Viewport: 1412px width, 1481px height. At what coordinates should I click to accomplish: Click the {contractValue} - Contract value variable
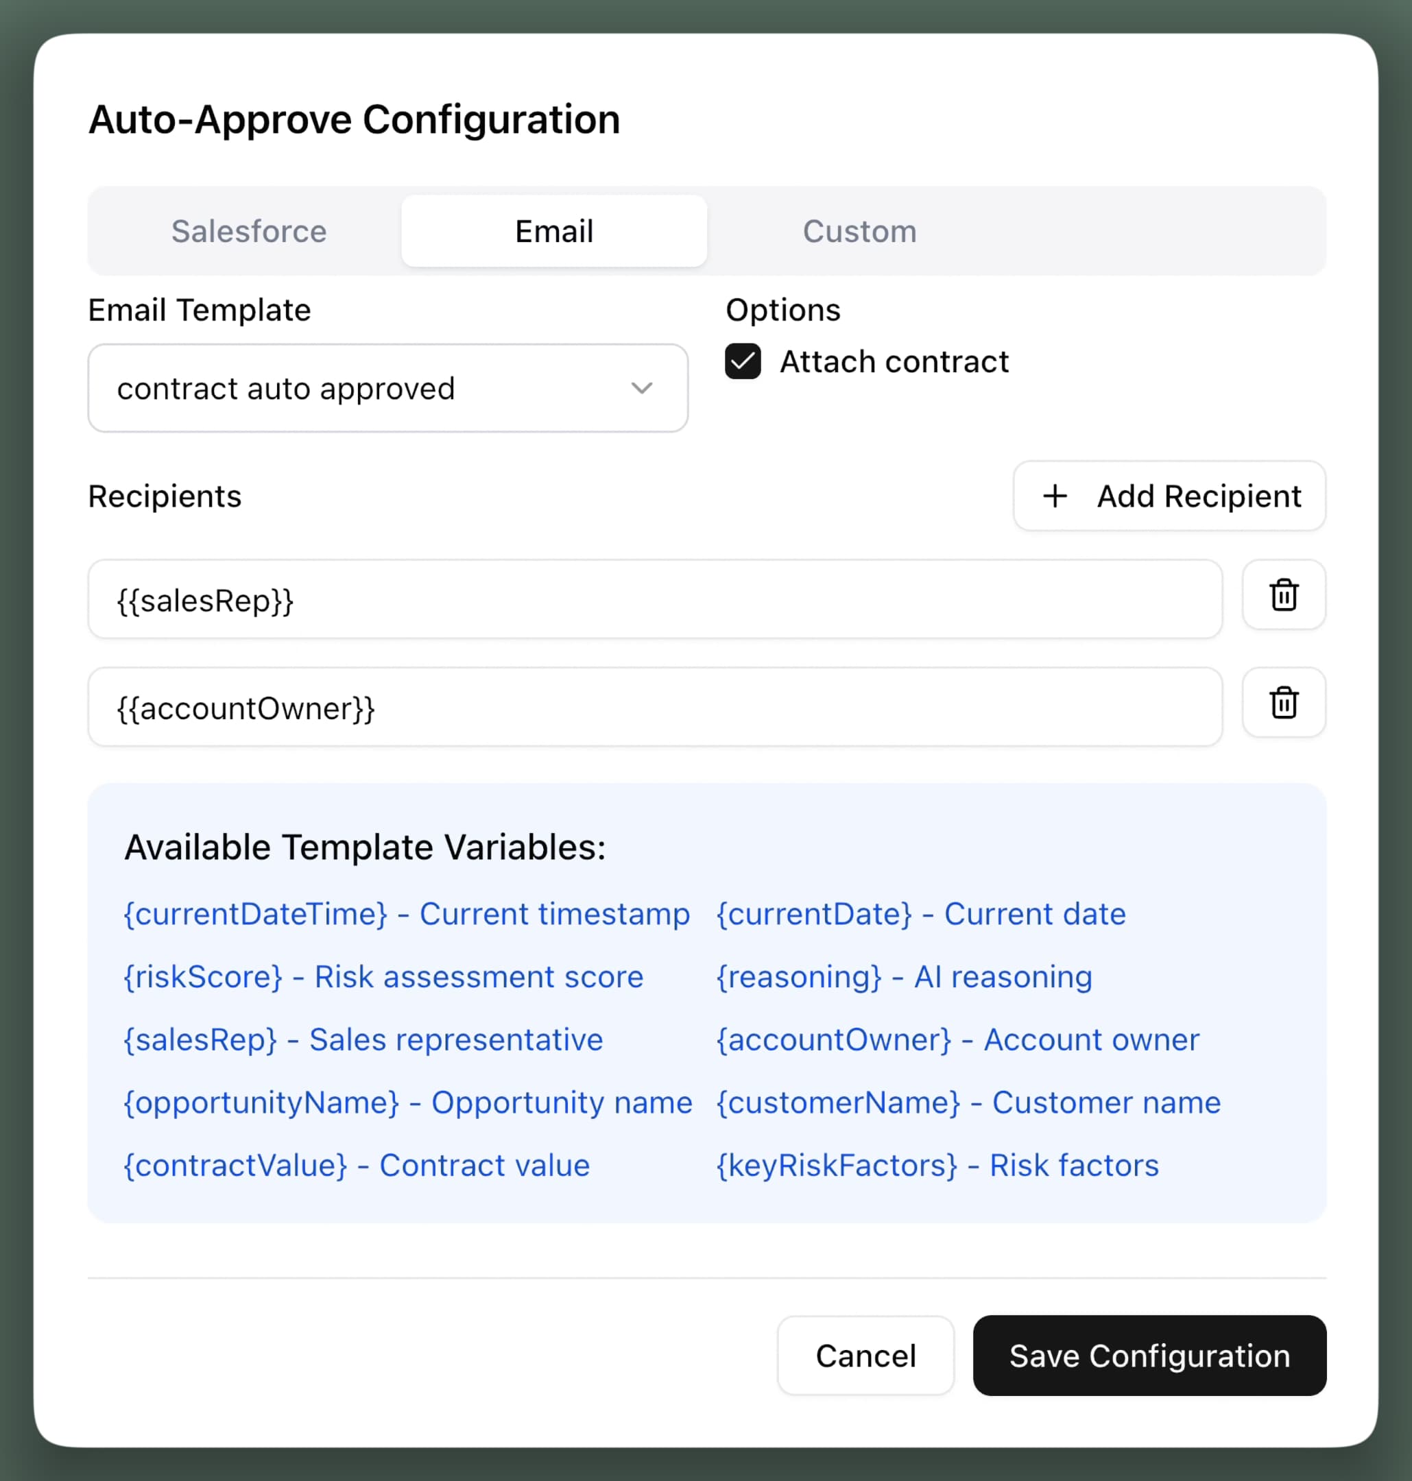click(356, 1165)
